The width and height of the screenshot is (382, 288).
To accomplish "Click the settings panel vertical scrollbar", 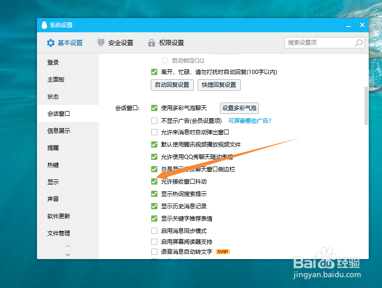I will 366,106.
